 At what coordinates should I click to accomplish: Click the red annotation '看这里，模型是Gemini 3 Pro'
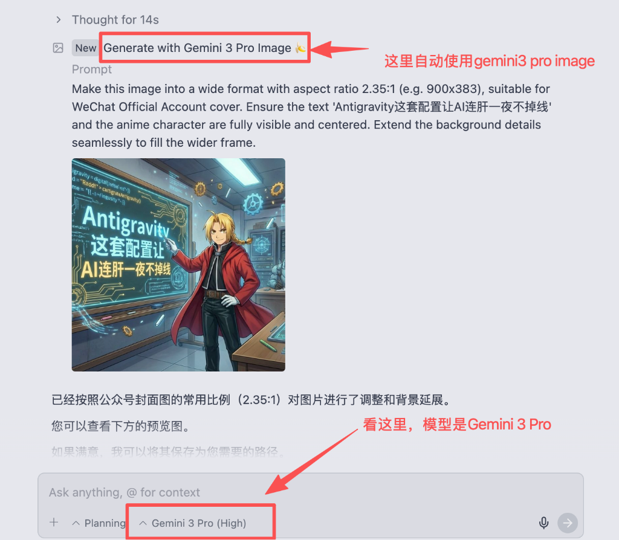(x=457, y=425)
